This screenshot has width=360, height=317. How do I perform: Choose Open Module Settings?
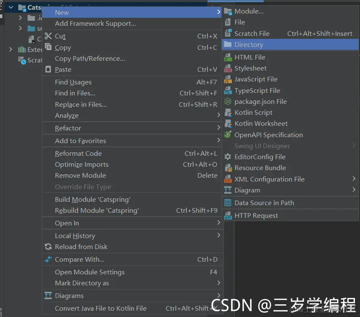(x=132, y=272)
